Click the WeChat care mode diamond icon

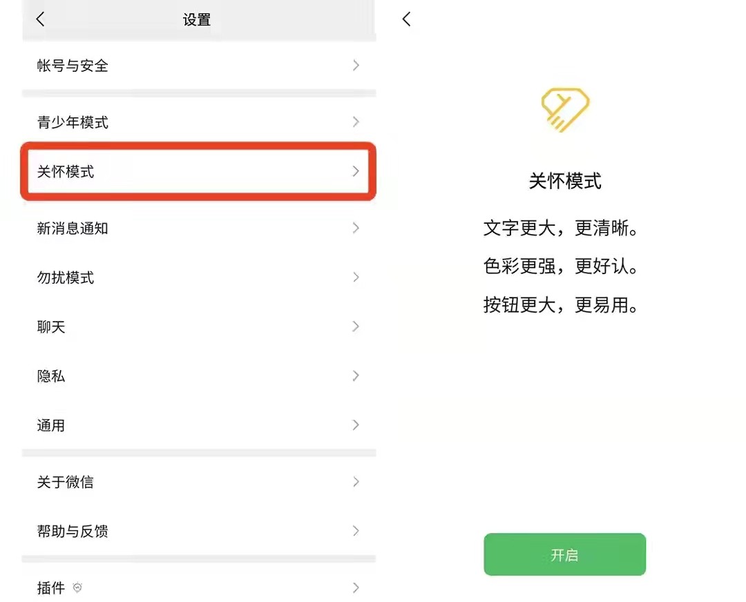point(564,109)
